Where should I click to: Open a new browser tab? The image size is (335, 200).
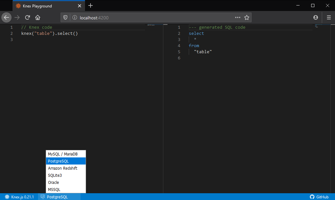pos(91,5)
